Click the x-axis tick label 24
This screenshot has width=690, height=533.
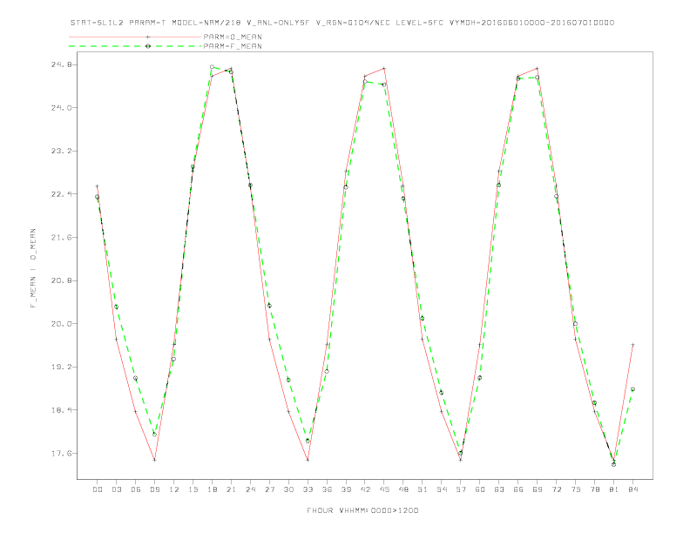click(250, 489)
